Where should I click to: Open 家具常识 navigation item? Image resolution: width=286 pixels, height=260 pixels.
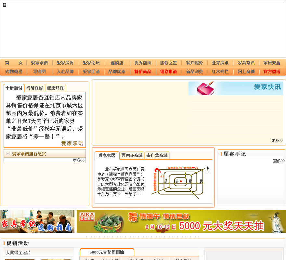click(246, 63)
